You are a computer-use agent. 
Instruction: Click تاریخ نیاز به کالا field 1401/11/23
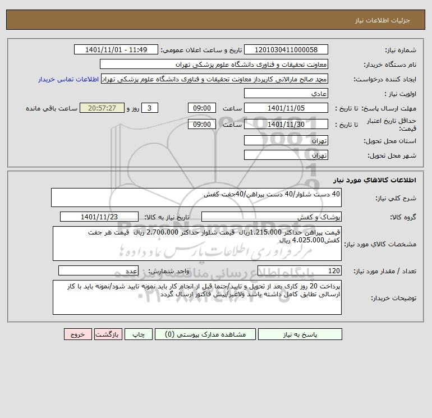click(99, 217)
